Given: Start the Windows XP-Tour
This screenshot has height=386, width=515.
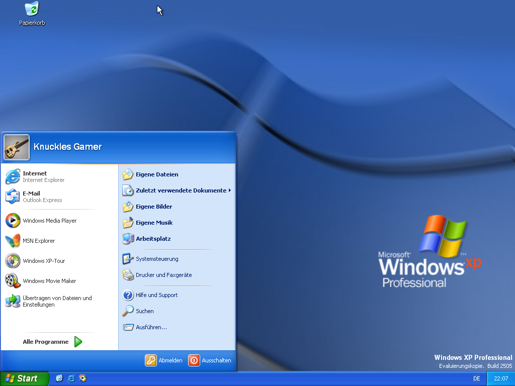Looking at the screenshot, I should coord(44,261).
